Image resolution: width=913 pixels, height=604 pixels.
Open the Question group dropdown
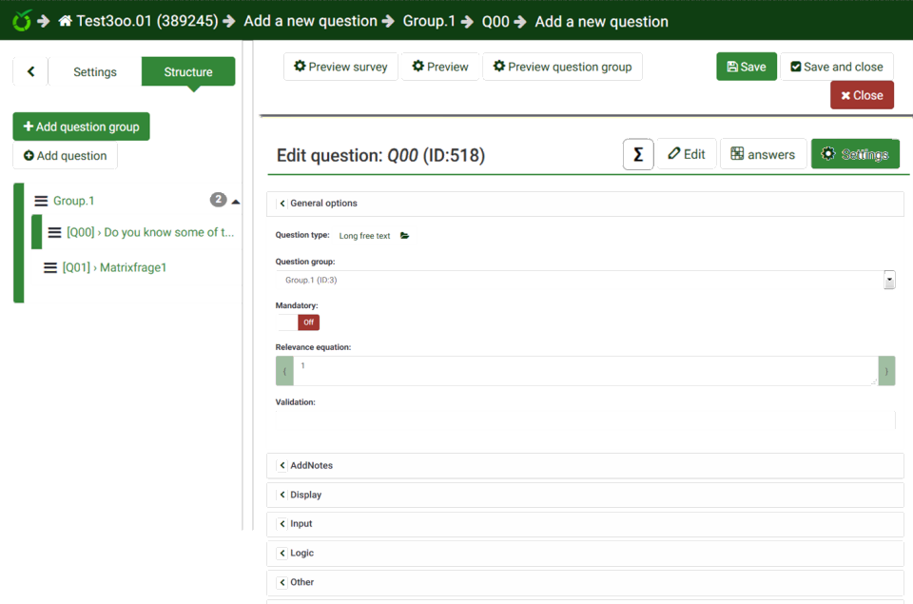click(585, 281)
